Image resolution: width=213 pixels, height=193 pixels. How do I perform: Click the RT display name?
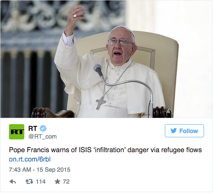click(x=33, y=128)
